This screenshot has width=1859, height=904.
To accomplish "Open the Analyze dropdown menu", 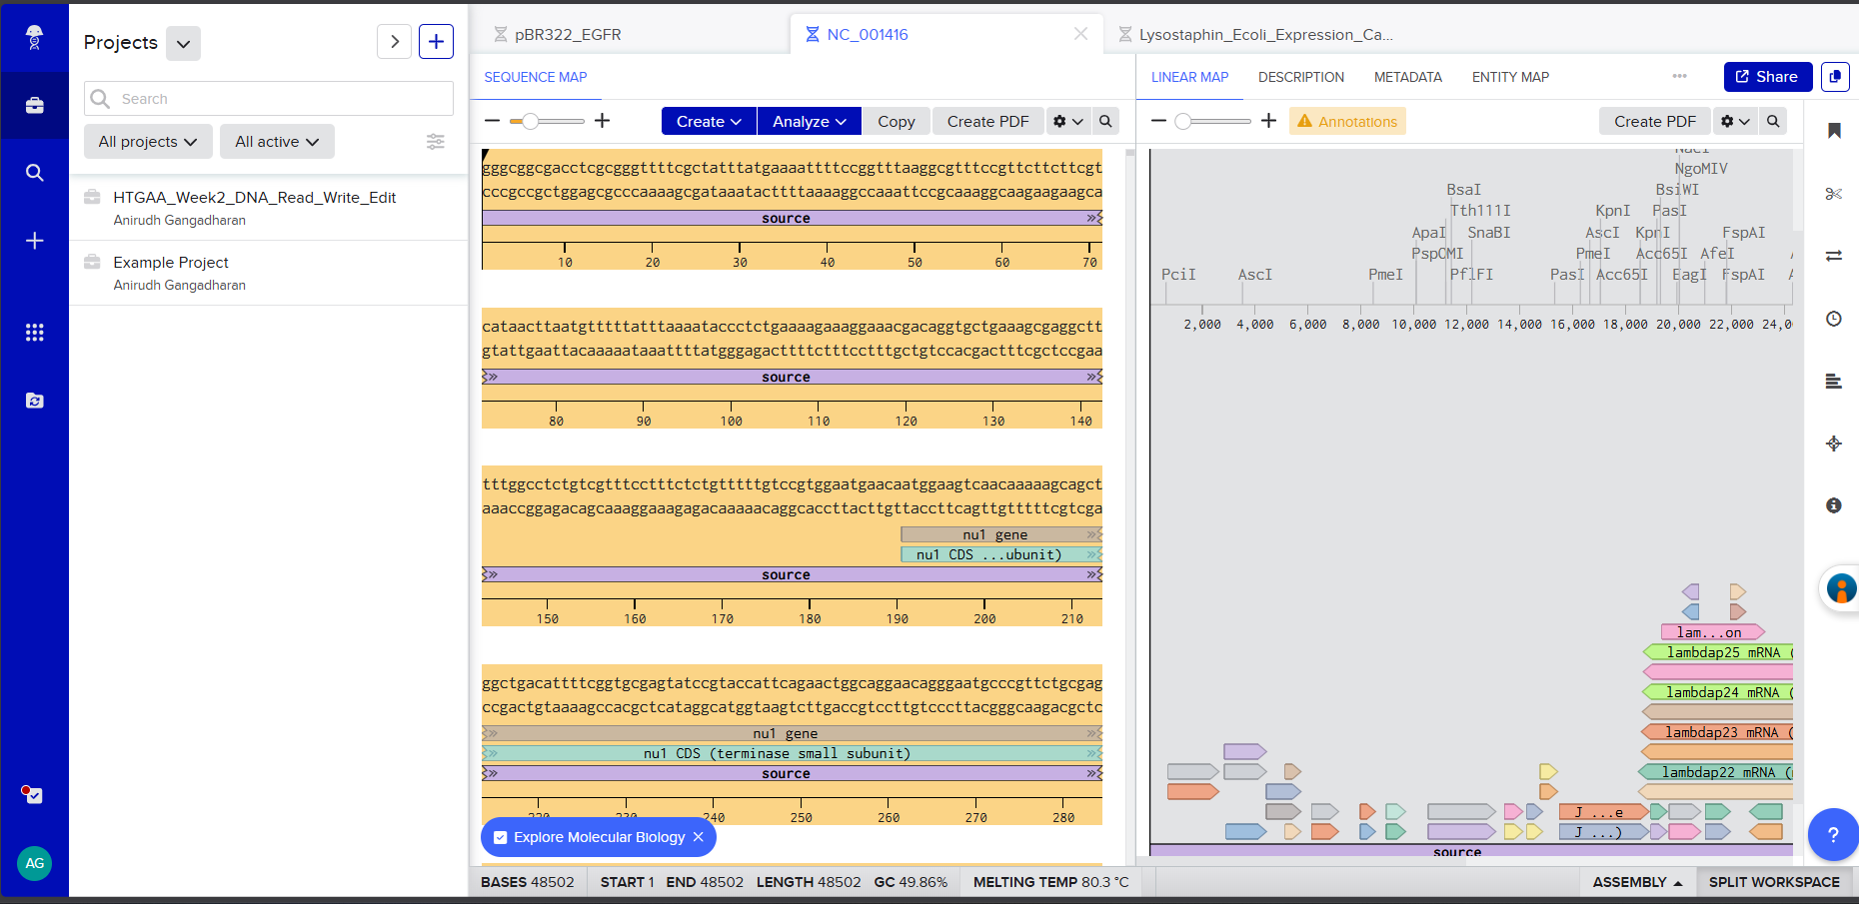I will [x=809, y=121].
